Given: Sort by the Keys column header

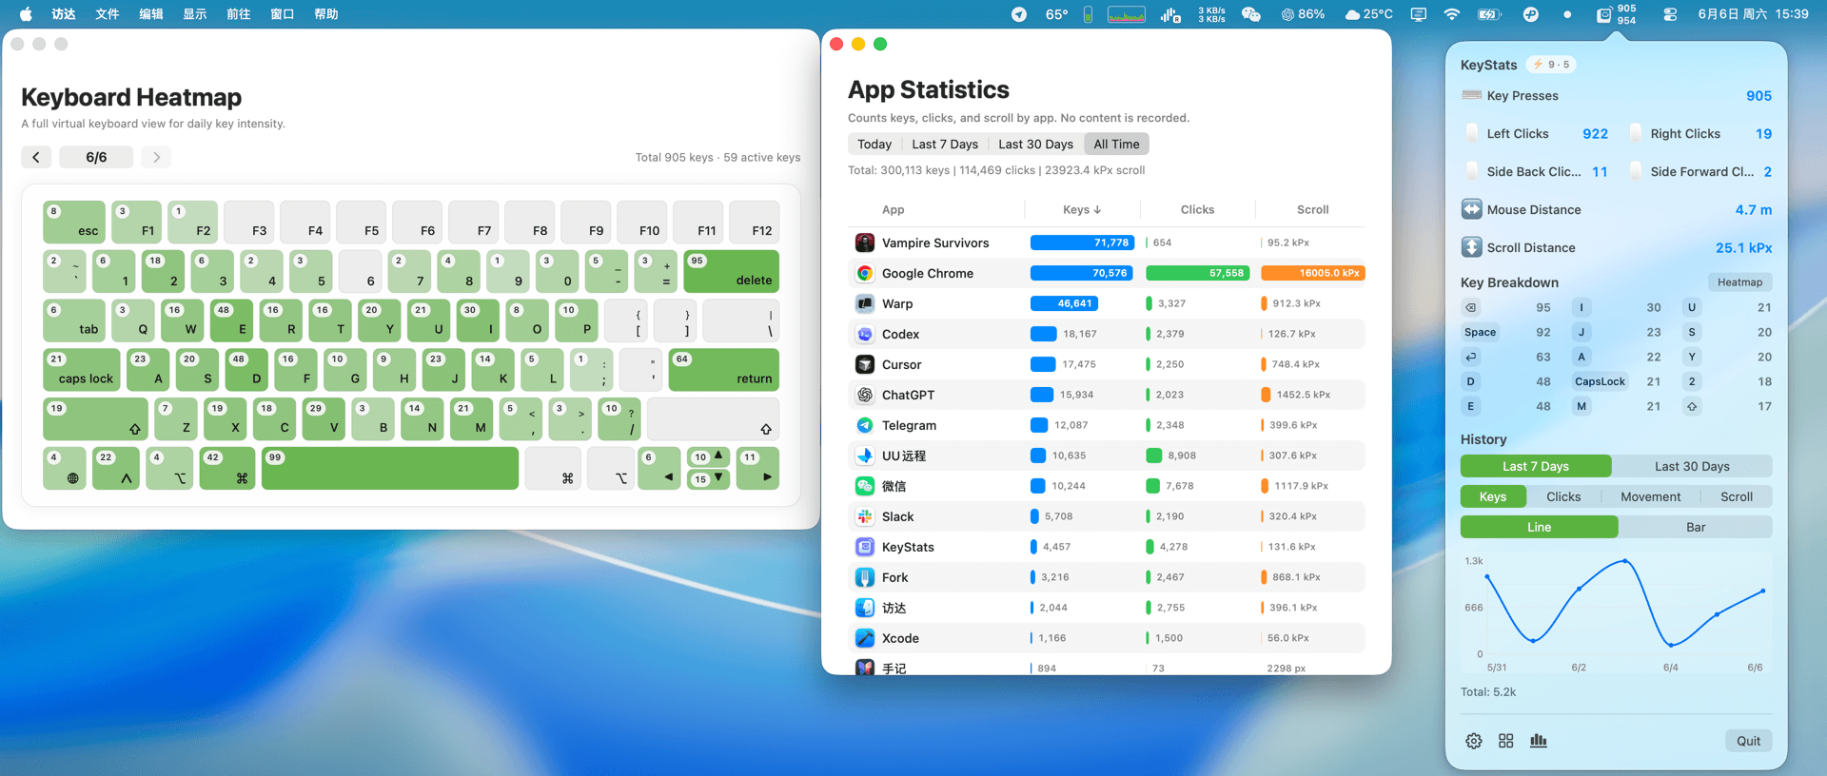Looking at the screenshot, I should (1082, 209).
